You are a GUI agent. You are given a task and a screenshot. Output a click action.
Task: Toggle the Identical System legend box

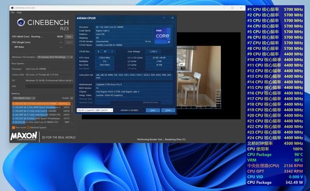pyautogui.click(x=28, y=128)
